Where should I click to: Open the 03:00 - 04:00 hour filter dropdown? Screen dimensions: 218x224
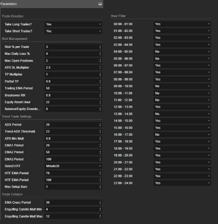[182, 45]
